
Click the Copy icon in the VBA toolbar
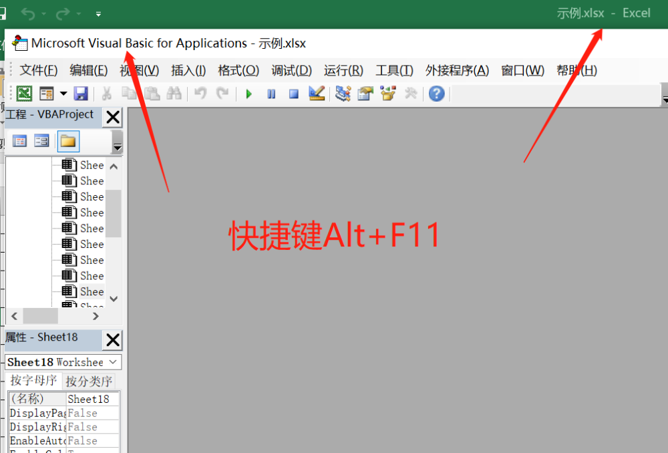[129, 94]
